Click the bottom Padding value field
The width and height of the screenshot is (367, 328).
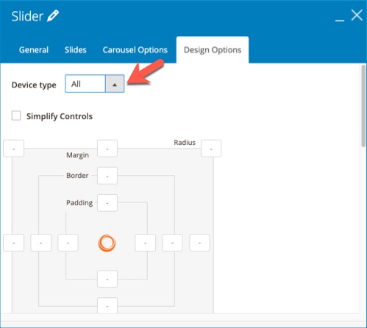[x=107, y=279]
